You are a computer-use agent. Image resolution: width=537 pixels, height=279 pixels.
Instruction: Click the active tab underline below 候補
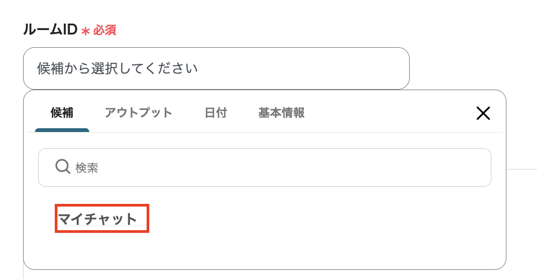pos(62,130)
